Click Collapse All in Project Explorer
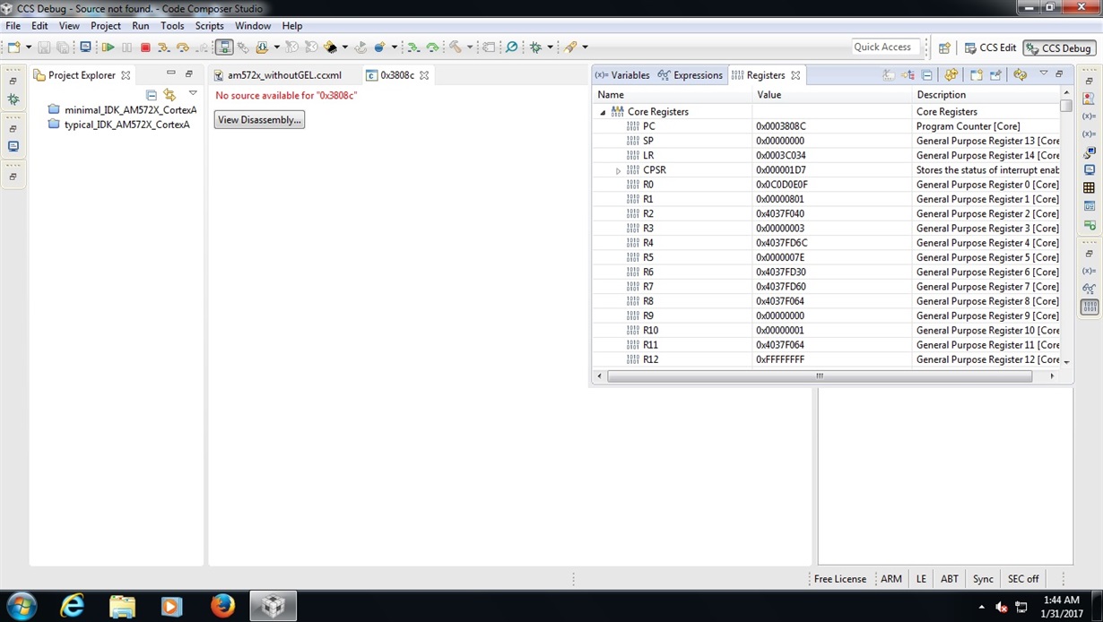This screenshot has width=1103, height=622. [x=152, y=94]
